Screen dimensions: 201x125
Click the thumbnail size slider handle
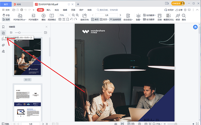[19, 32]
